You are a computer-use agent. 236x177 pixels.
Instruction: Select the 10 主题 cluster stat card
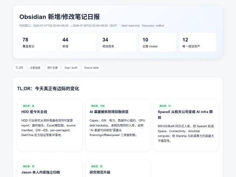coord(158,42)
